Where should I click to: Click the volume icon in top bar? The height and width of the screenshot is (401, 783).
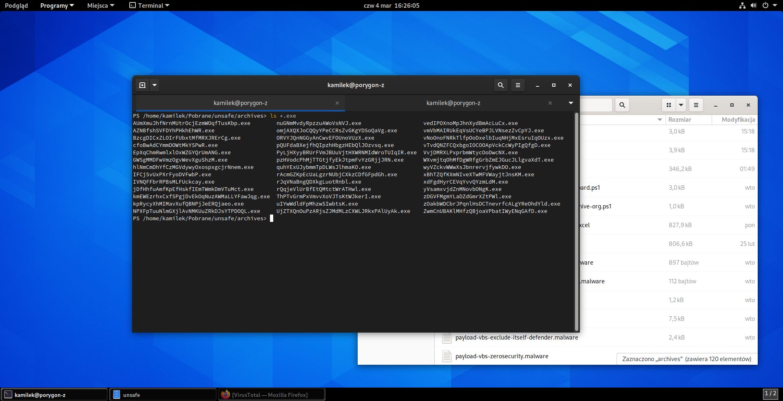753,6
